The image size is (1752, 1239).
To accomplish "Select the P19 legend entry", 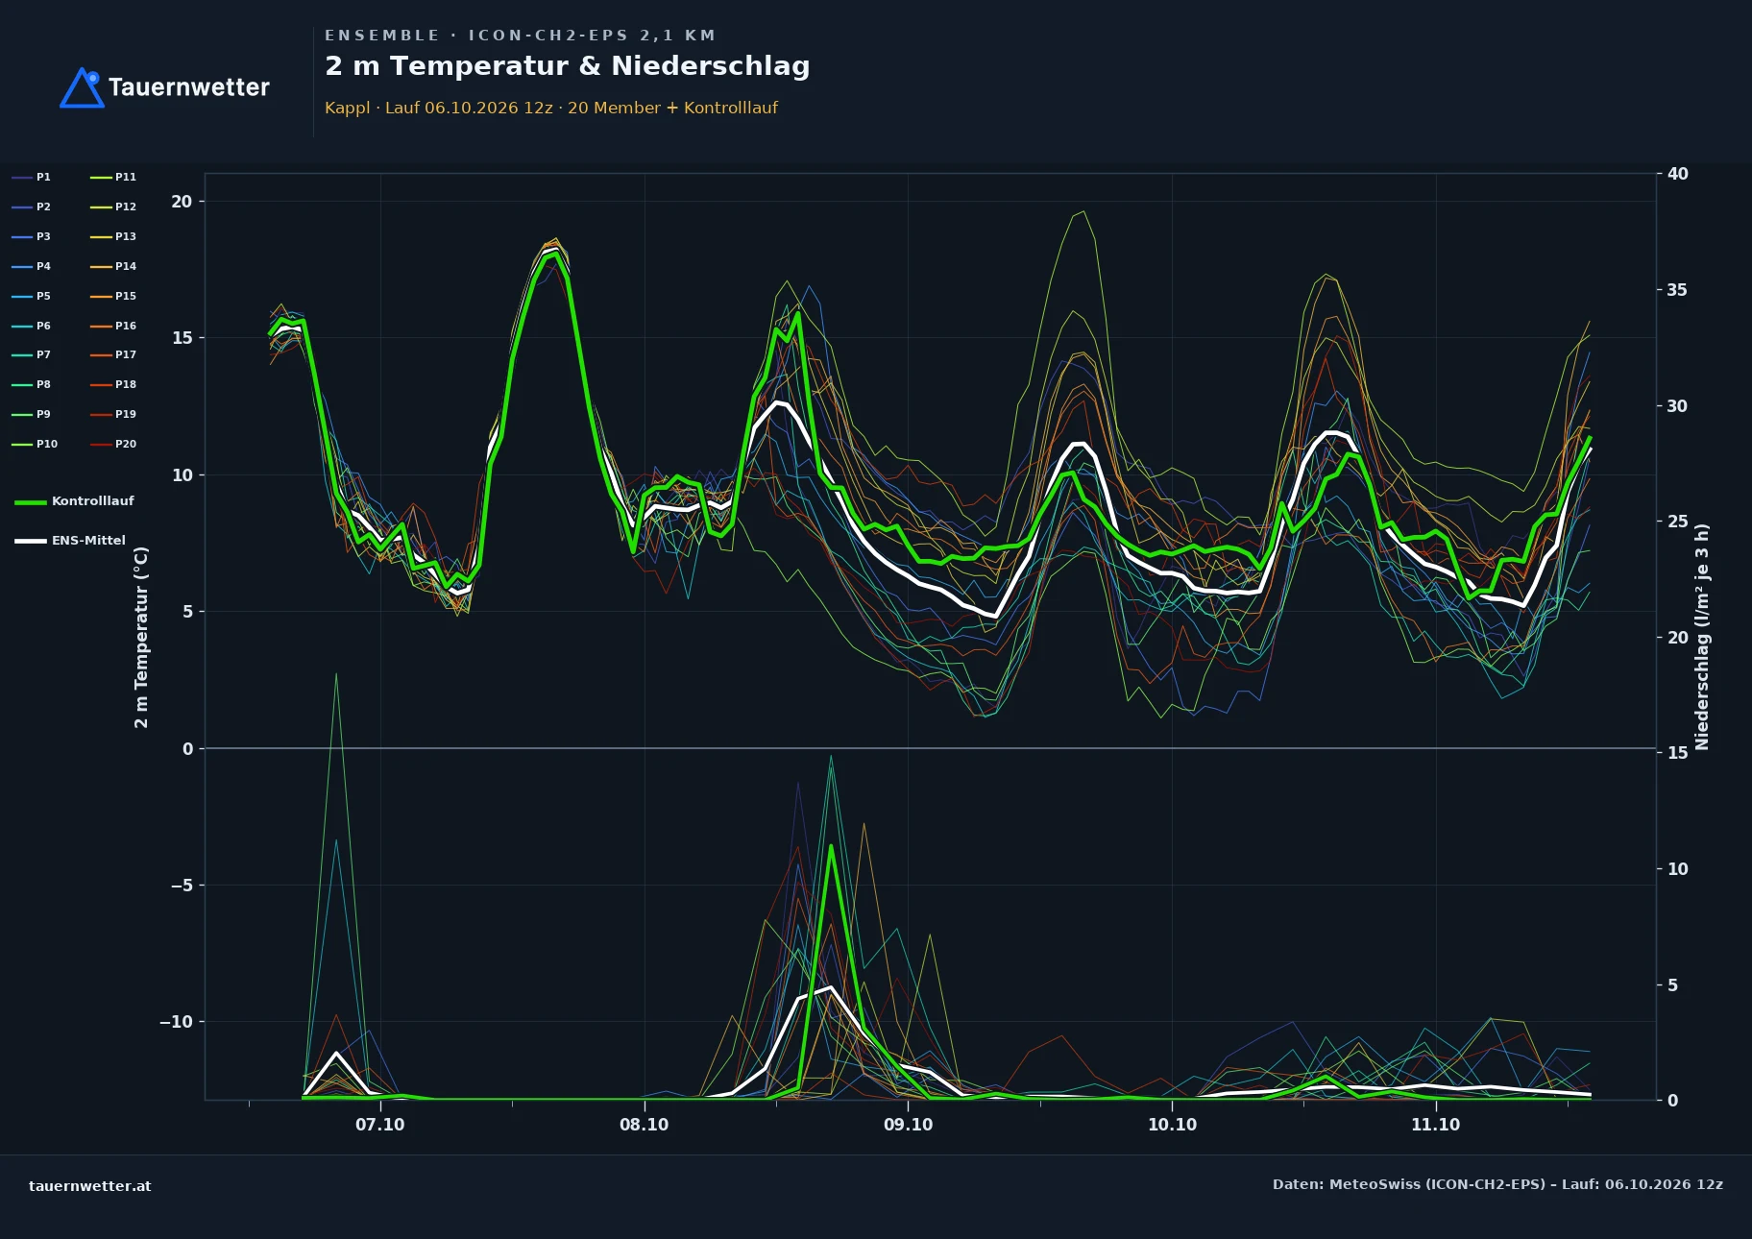I will point(113,414).
